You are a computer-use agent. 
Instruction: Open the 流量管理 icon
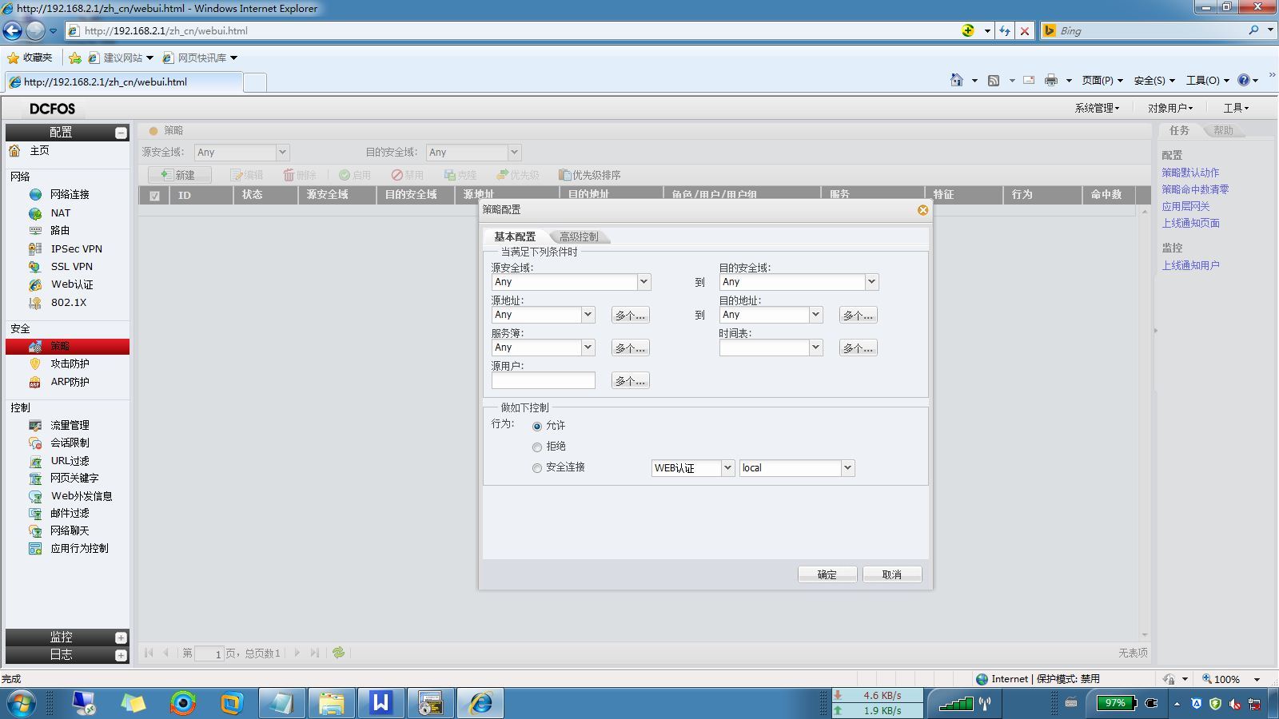35,425
